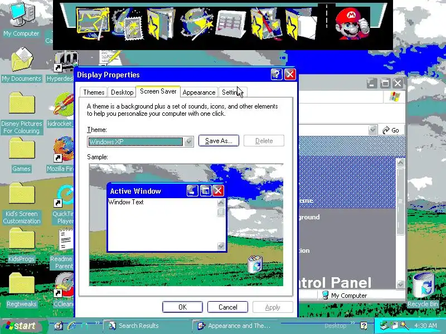Select the Recycle Bin desktop icon
This screenshot has height=334, width=446.
click(423, 289)
